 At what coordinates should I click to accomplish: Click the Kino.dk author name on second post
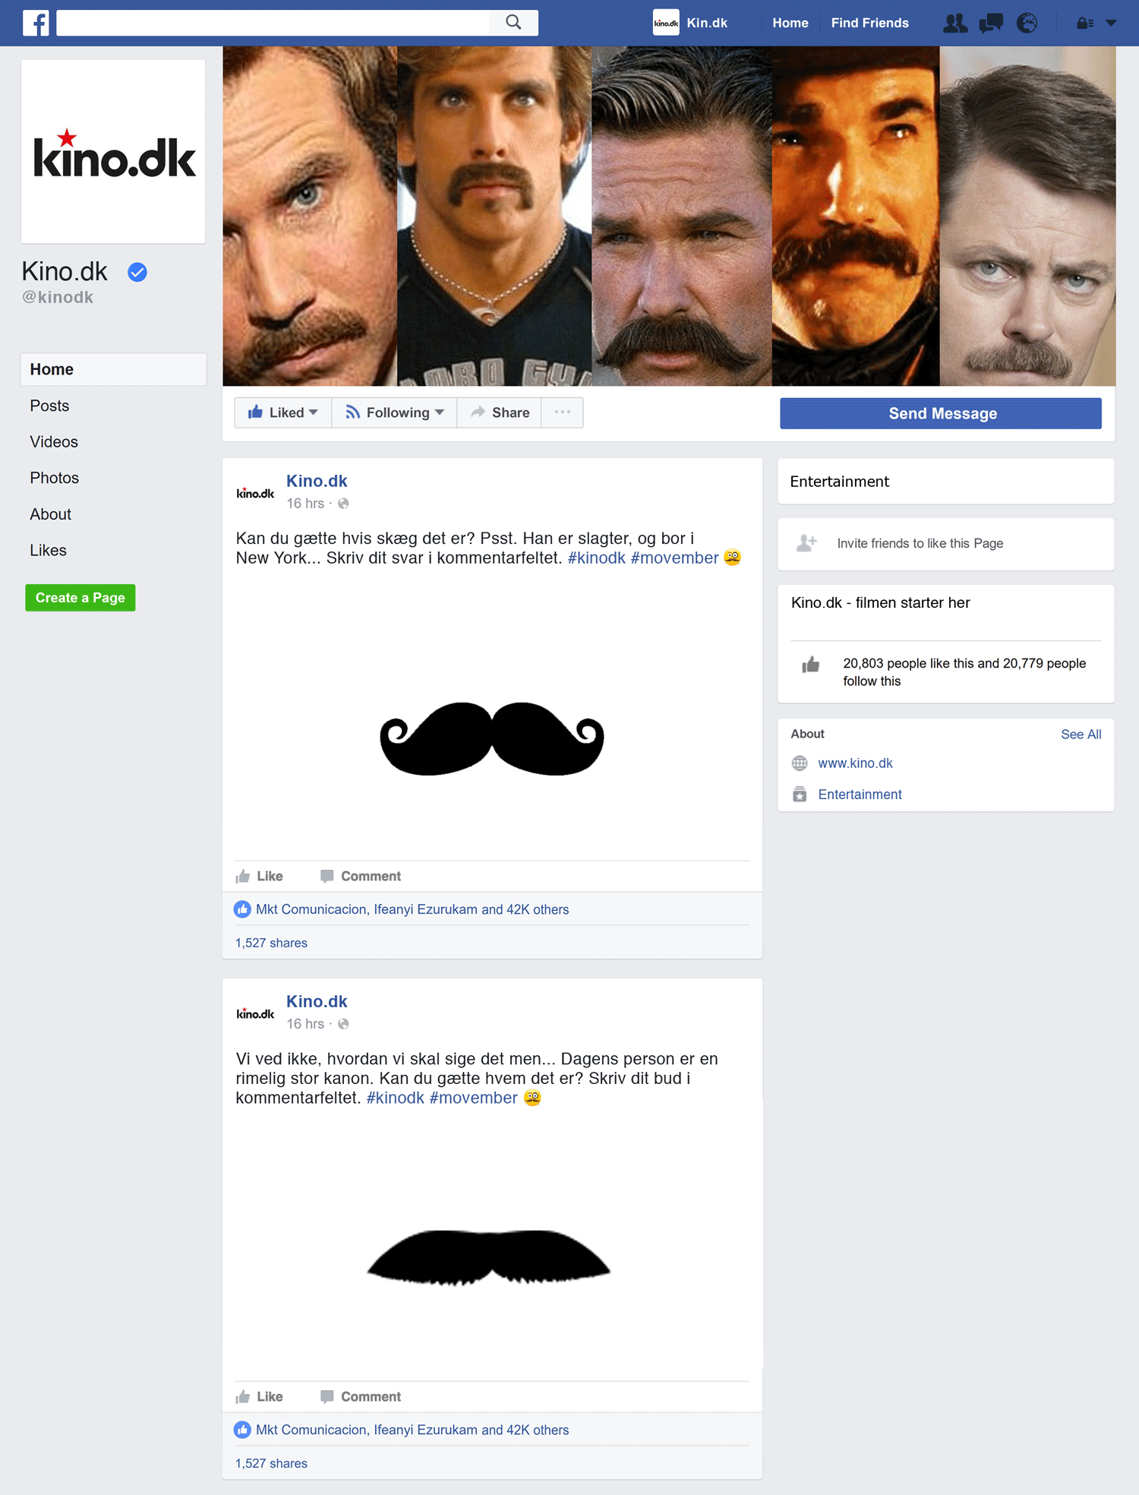(x=317, y=1001)
